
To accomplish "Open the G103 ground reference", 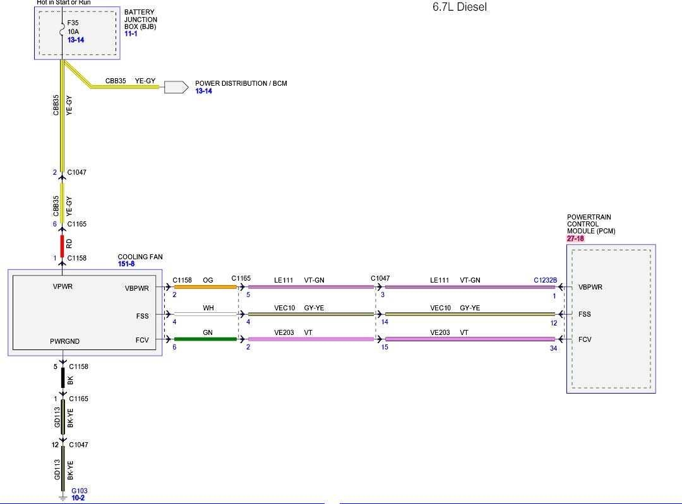I will [79, 491].
